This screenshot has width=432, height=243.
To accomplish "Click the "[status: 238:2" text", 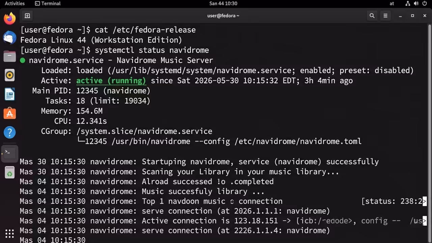I will click(392, 201).
